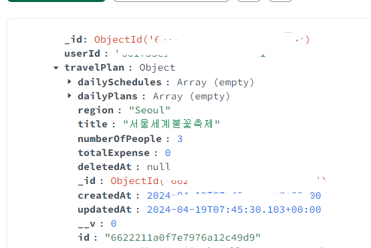Click the numberOfPeople value 3
Screen dimensions: 371x248
click(x=180, y=139)
